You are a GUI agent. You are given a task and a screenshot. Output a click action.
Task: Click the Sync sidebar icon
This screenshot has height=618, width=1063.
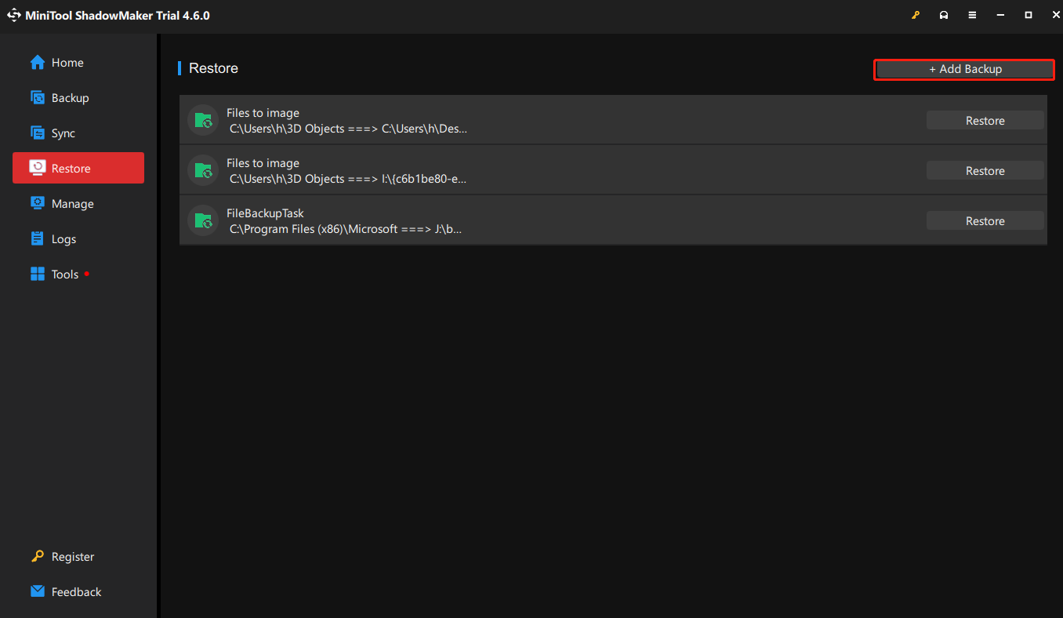point(38,133)
